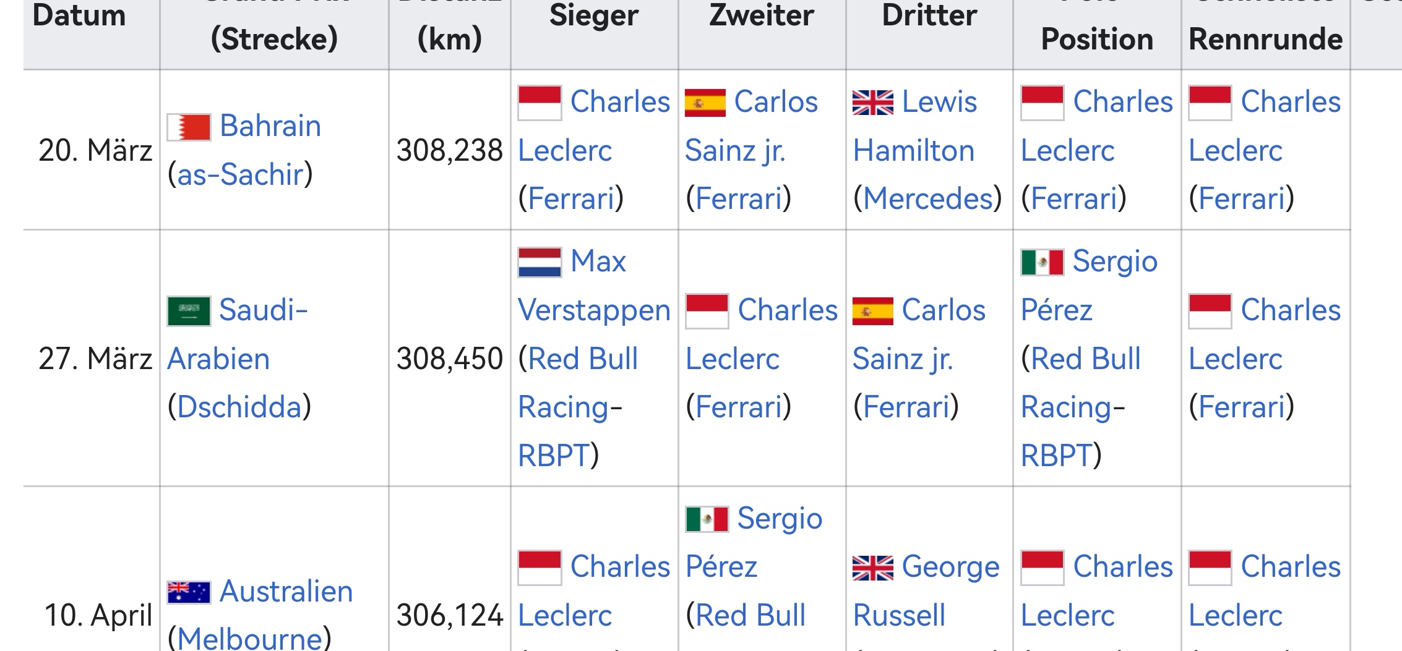Open the Mercedes team link
1402x651 pixels.
(927, 199)
